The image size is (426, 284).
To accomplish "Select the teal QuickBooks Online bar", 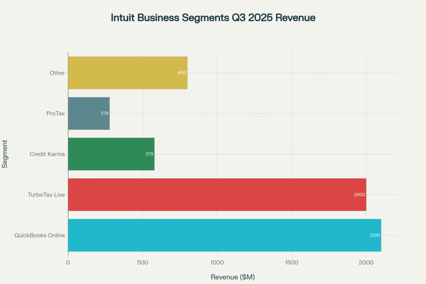I will click(x=225, y=235).
